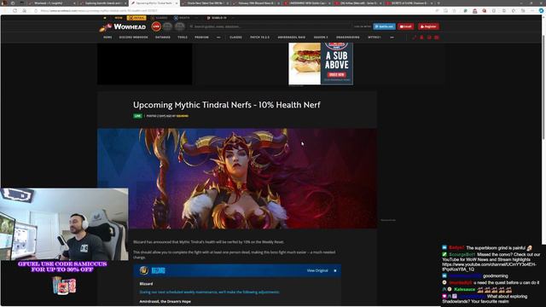Click the second red nav-bar icon
Viewport: 546px width, 307px height.
click(x=421, y=38)
